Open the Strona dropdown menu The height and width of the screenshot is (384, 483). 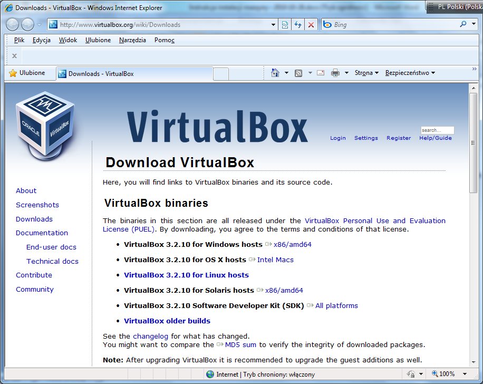[366, 73]
